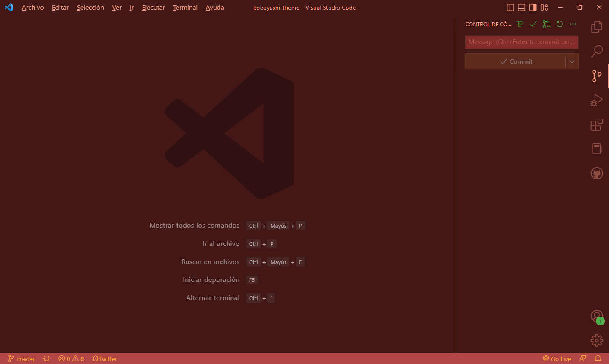The image size is (609, 364).
Task: Click the feedback icon in status bar
Action: tap(583, 358)
